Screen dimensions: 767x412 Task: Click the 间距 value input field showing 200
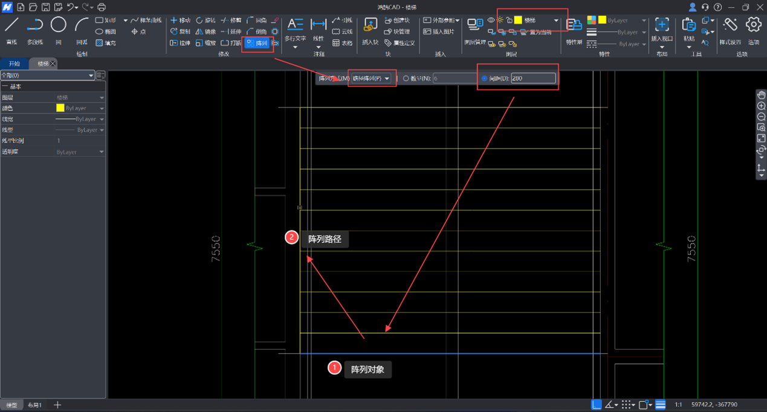coord(532,79)
